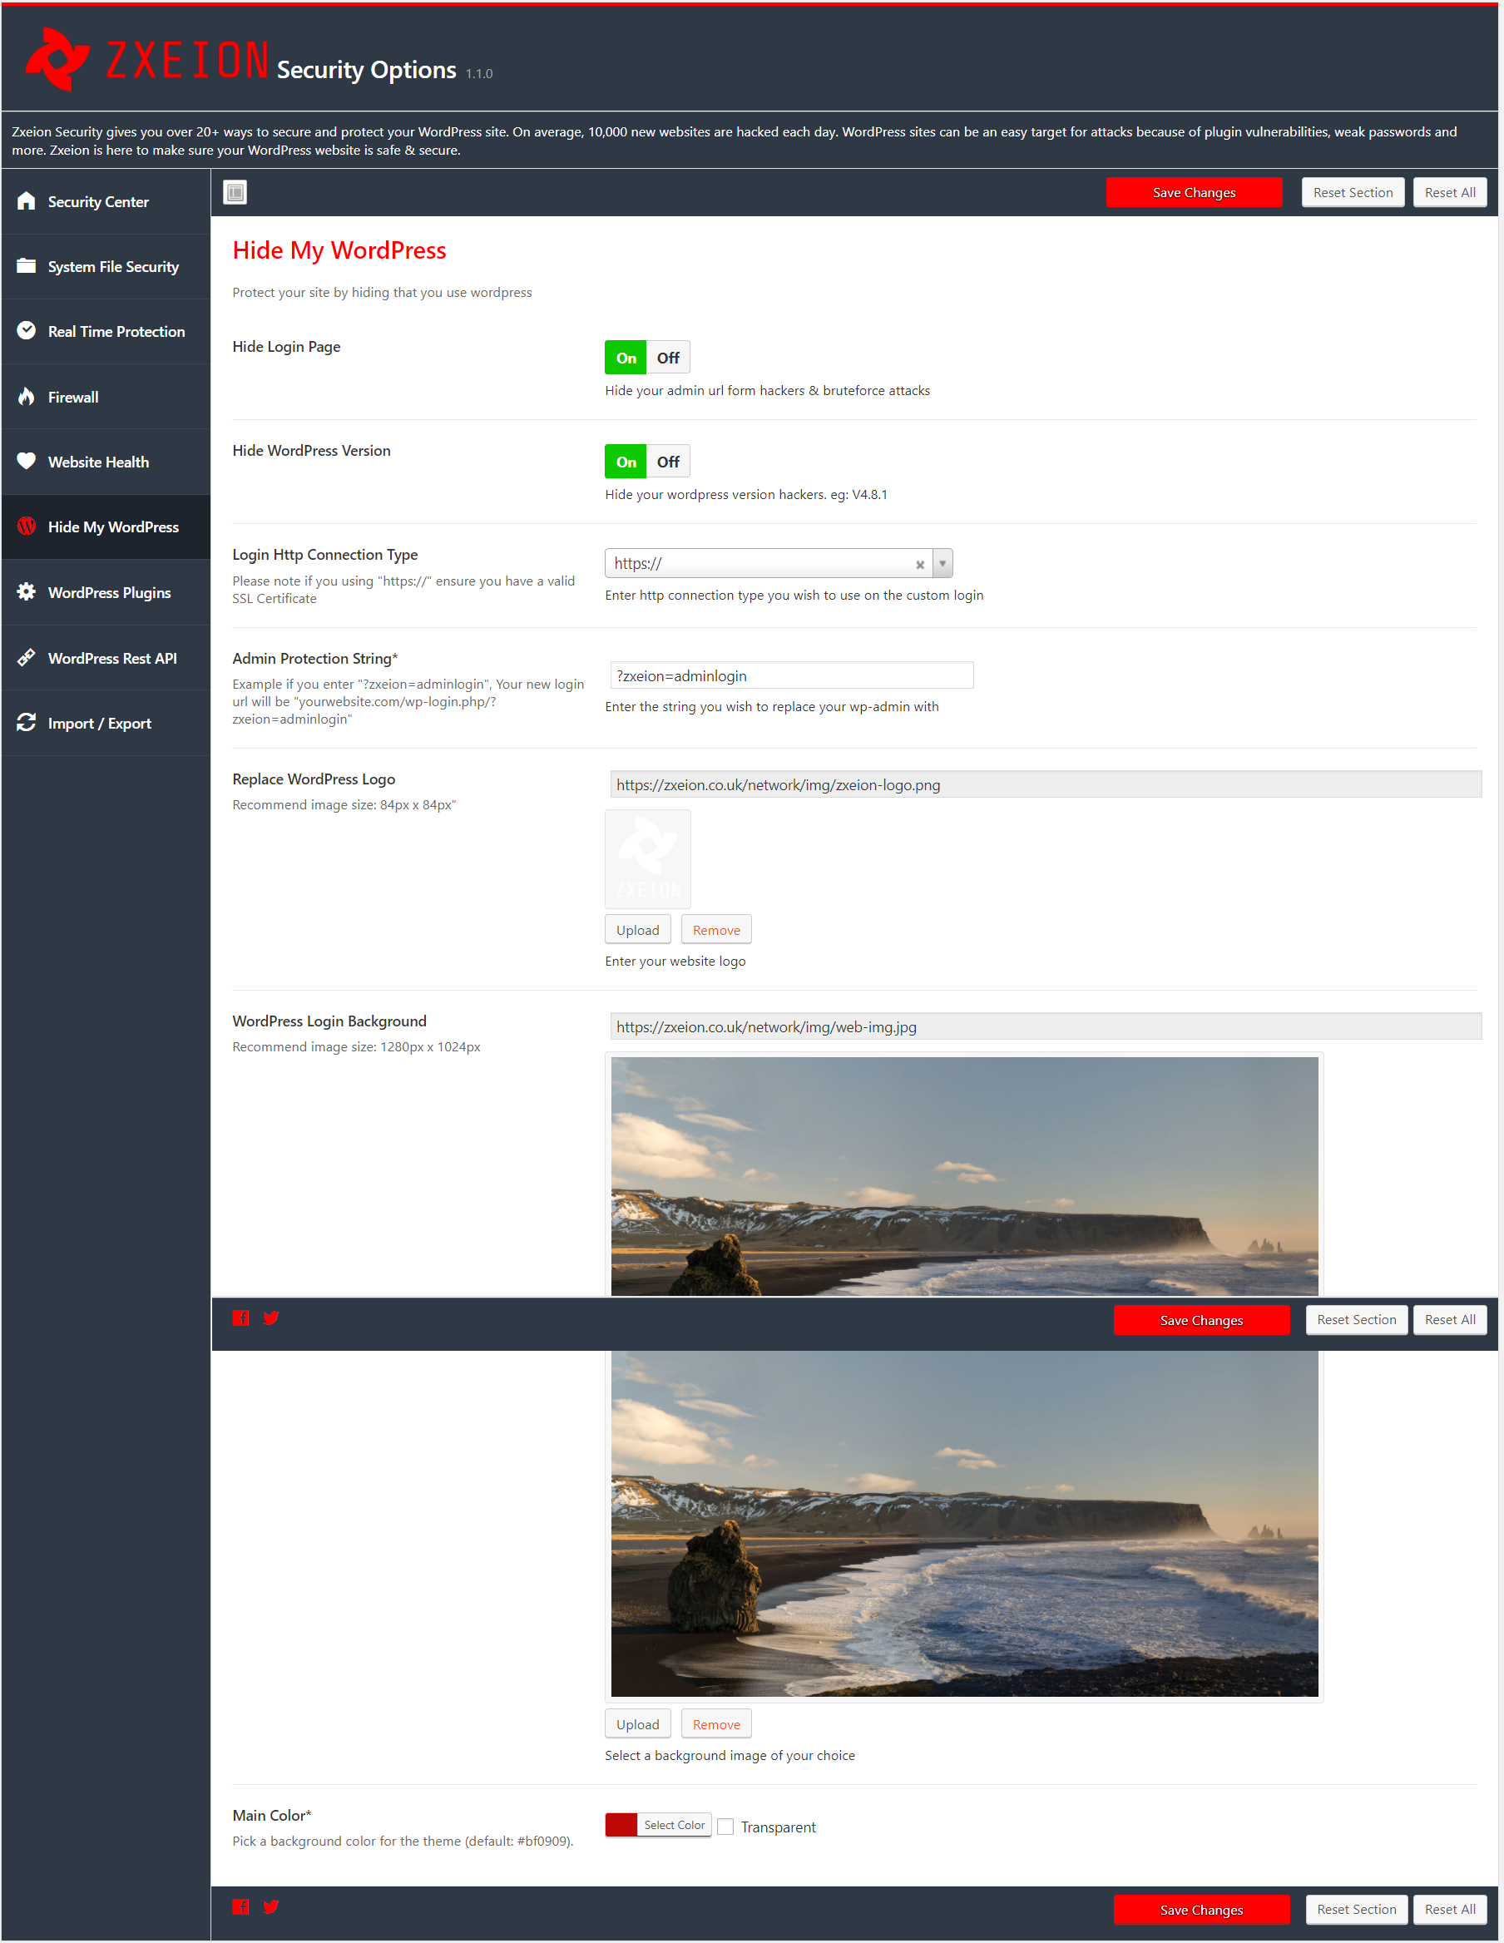
Task: Upload a new WordPress Login Background image
Action: (638, 1724)
